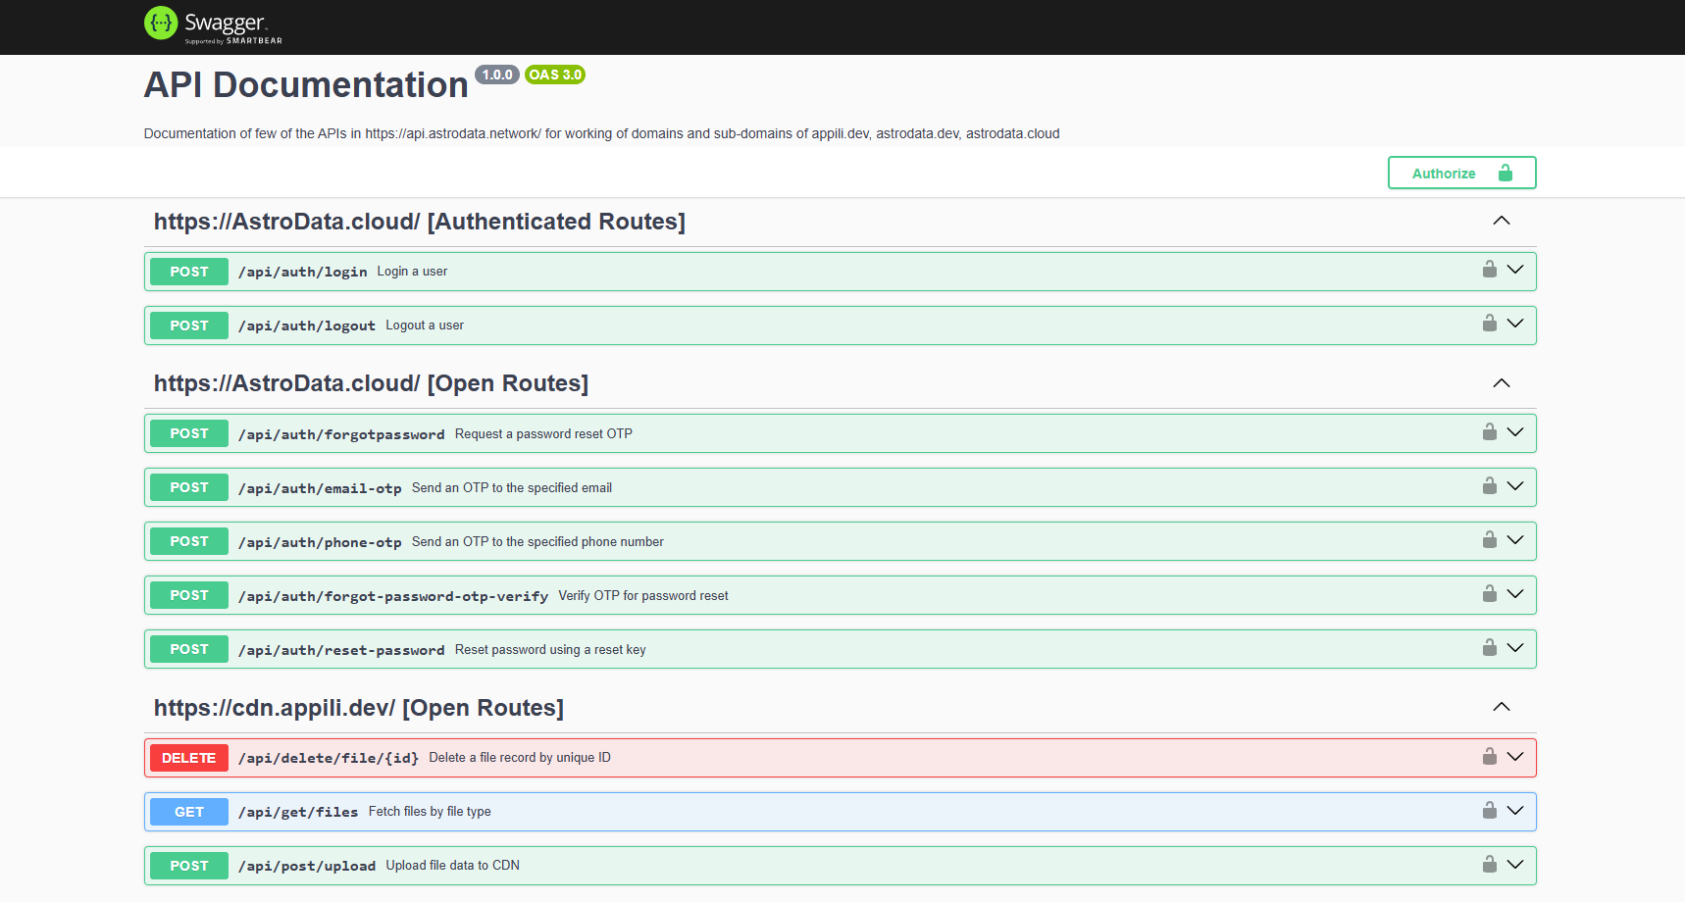The height and width of the screenshot is (902, 1685).
Task: Expand GET /api/get/files operation chevron
Action: [1515, 811]
